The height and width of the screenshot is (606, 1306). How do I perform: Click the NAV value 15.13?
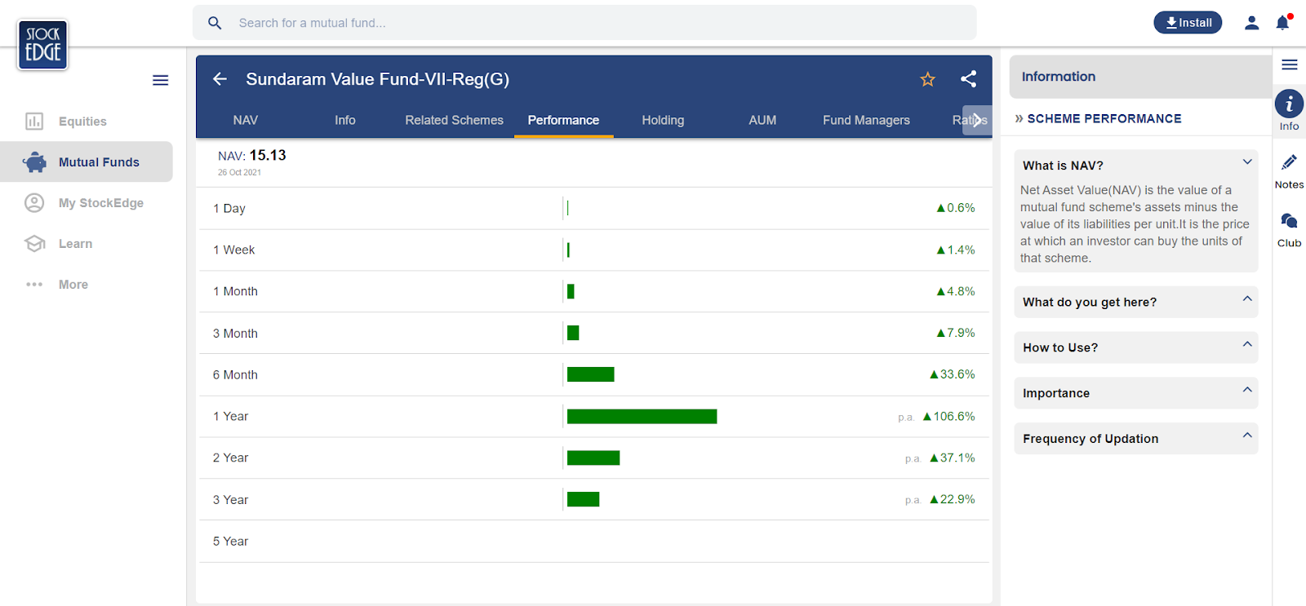click(x=268, y=155)
